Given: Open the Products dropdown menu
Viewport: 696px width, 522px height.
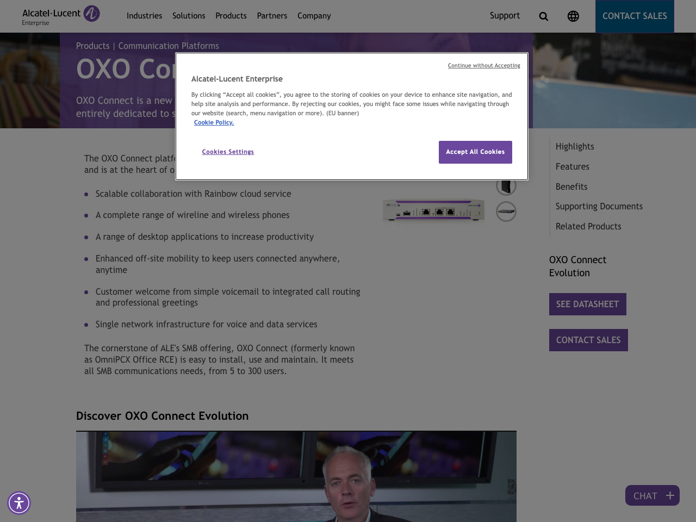Looking at the screenshot, I should pyautogui.click(x=231, y=15).
